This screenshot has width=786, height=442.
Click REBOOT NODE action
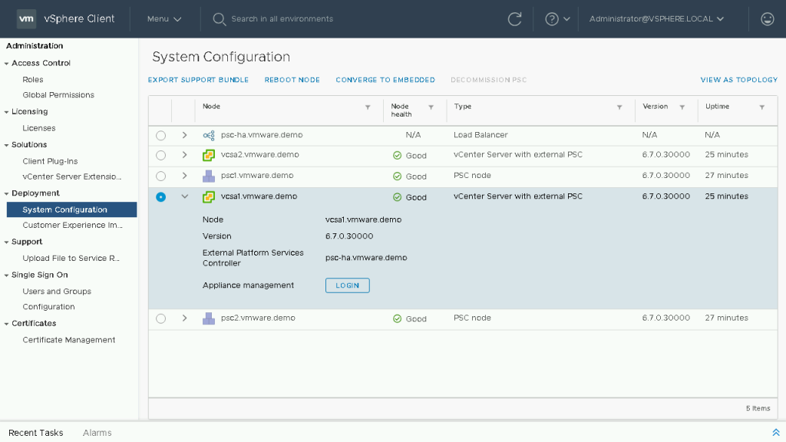(x=292, y=80)
